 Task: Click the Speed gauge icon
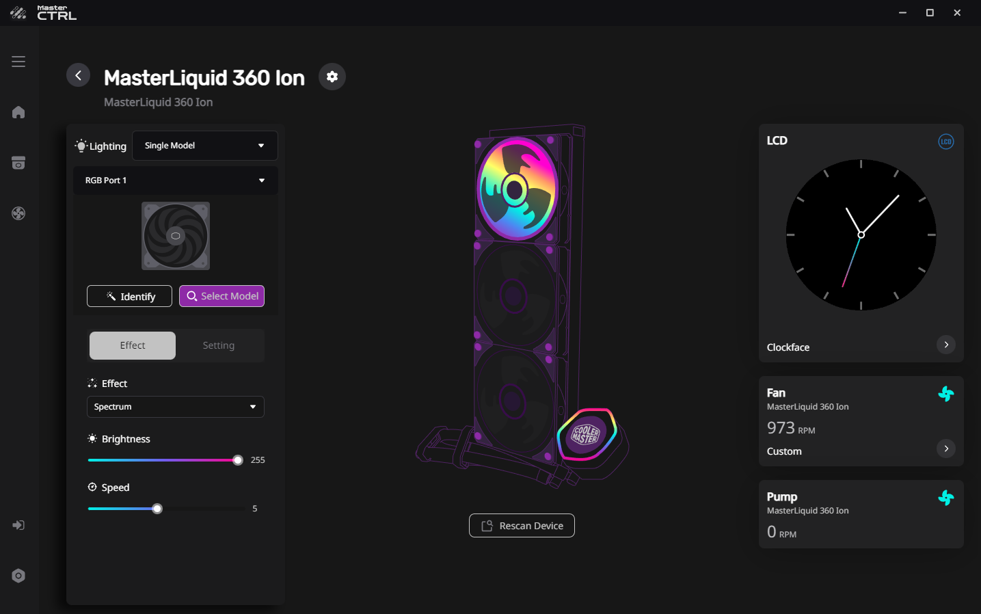(x=92, y=487)
